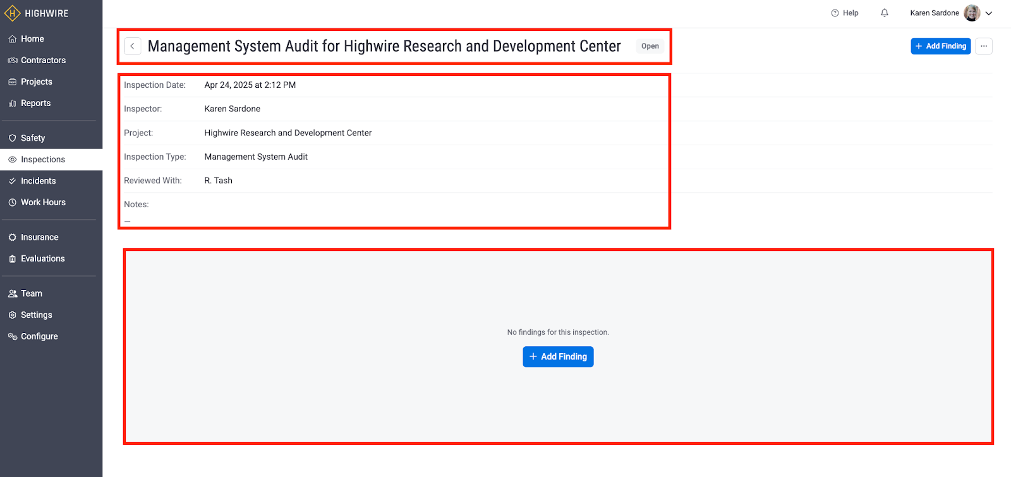Click the Open status badge
The height and width of the screenshot is (477, 1011).
[650, 46]
